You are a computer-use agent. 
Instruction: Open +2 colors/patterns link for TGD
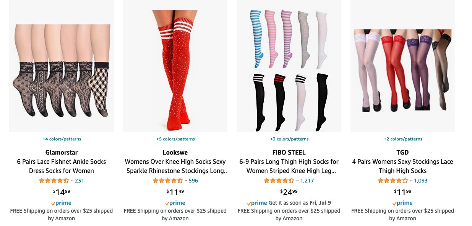(x=403, y=139)
